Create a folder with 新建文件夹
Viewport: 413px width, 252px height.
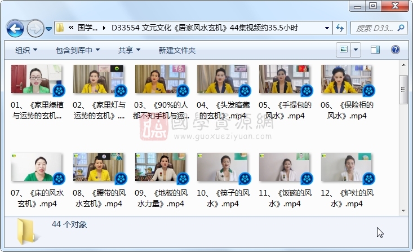(x=177, y=50)
